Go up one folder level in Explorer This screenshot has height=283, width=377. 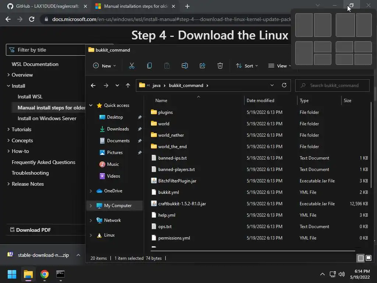[128, 85]
